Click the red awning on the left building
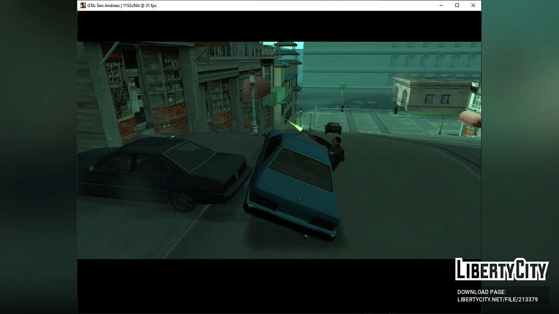 257,87
